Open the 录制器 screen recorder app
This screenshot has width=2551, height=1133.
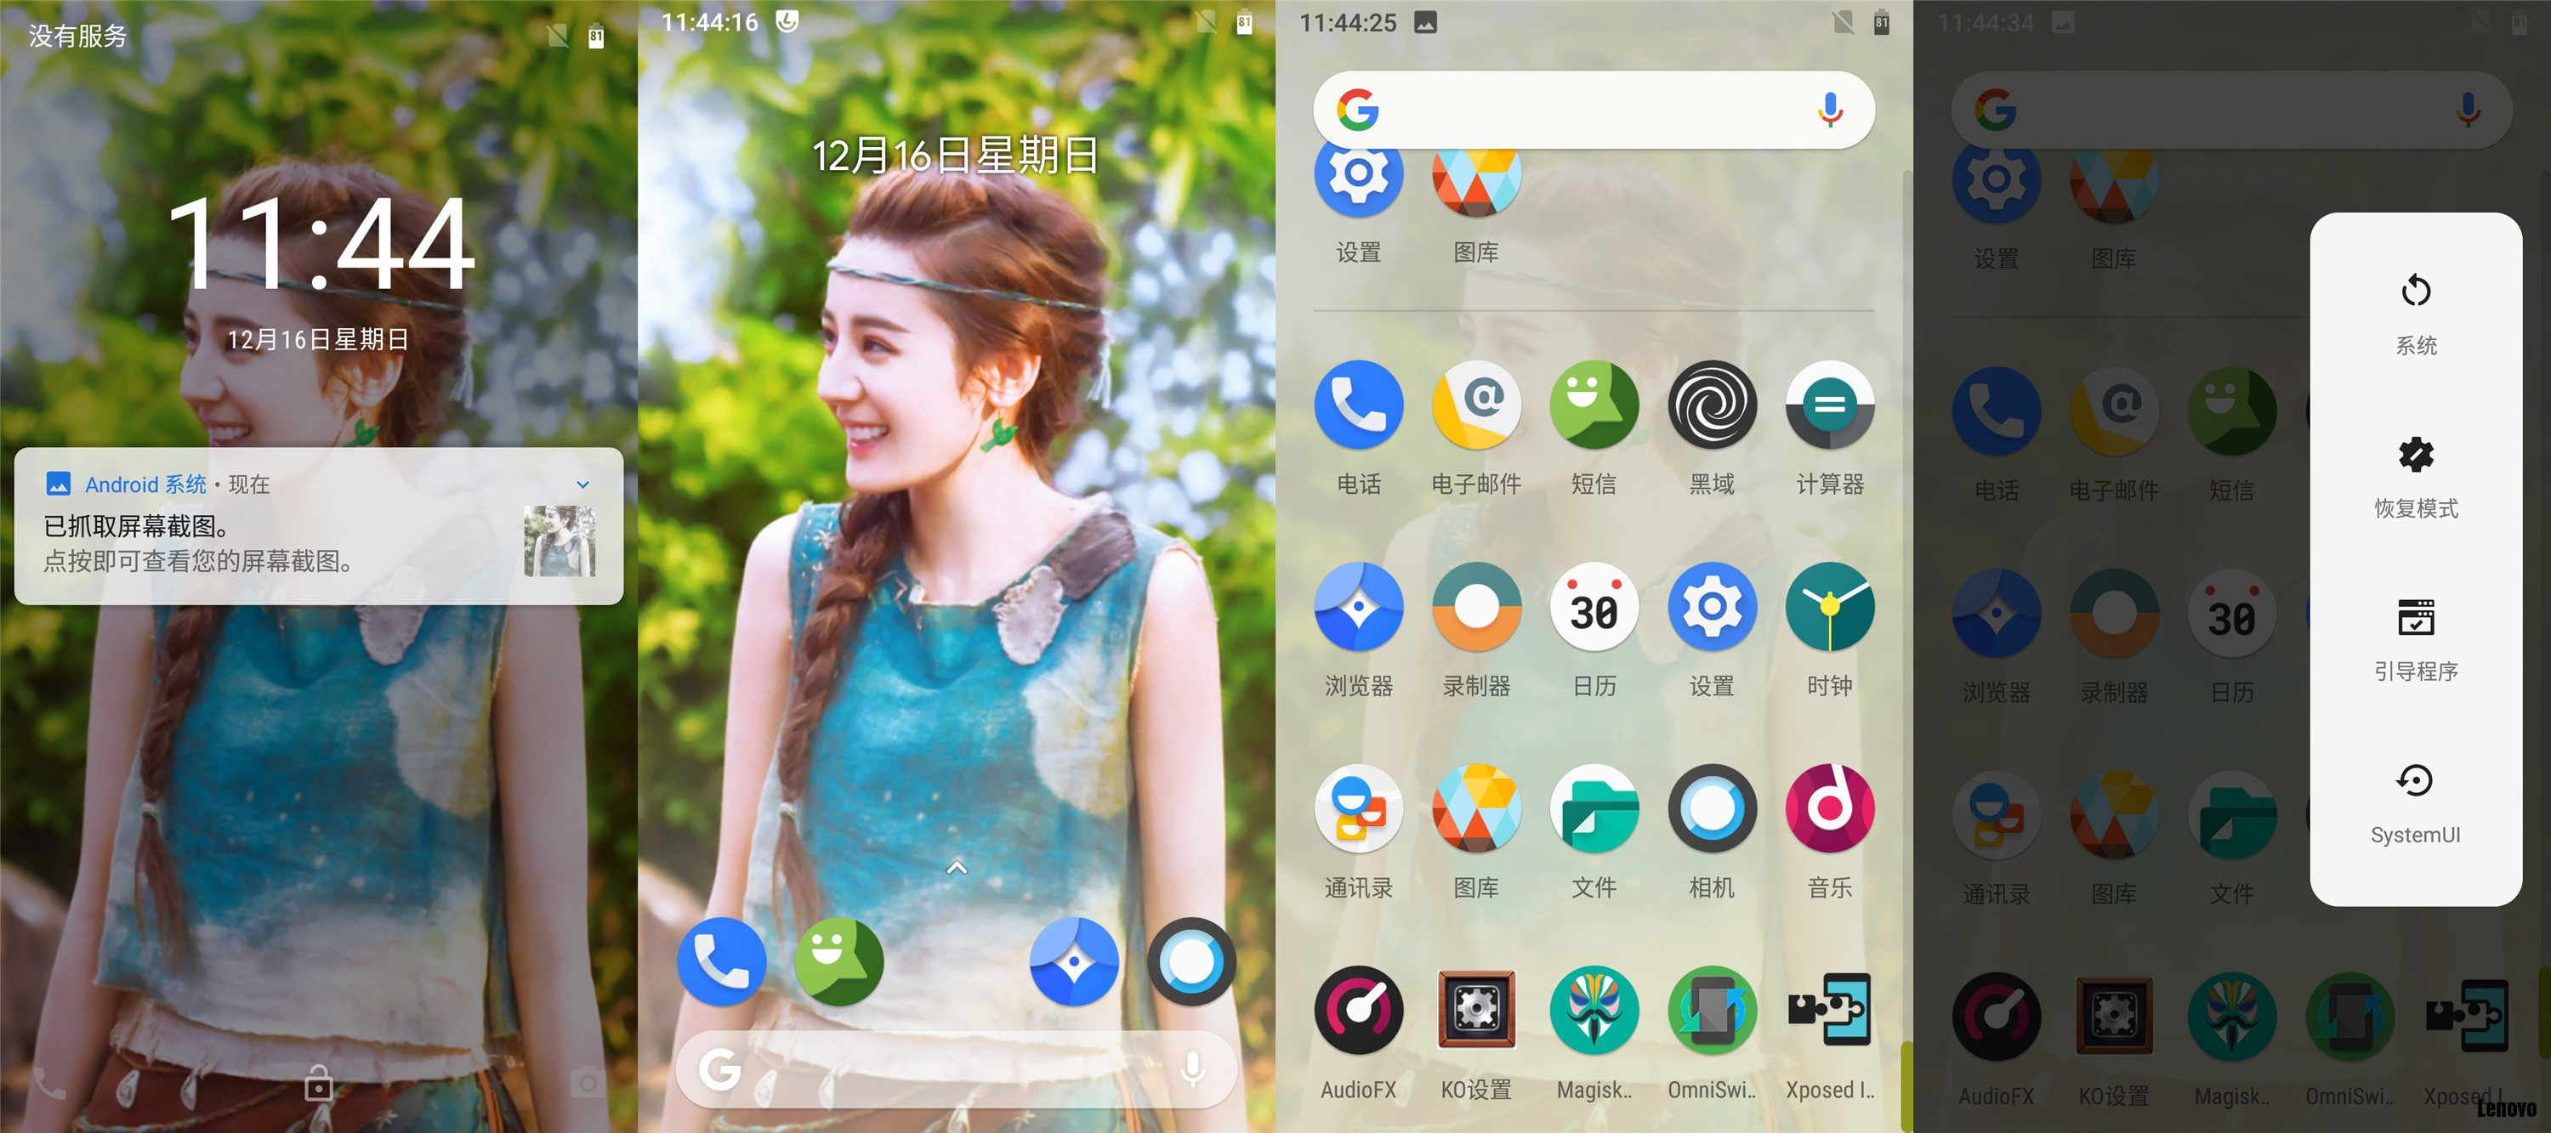(x=1476, y=605)
